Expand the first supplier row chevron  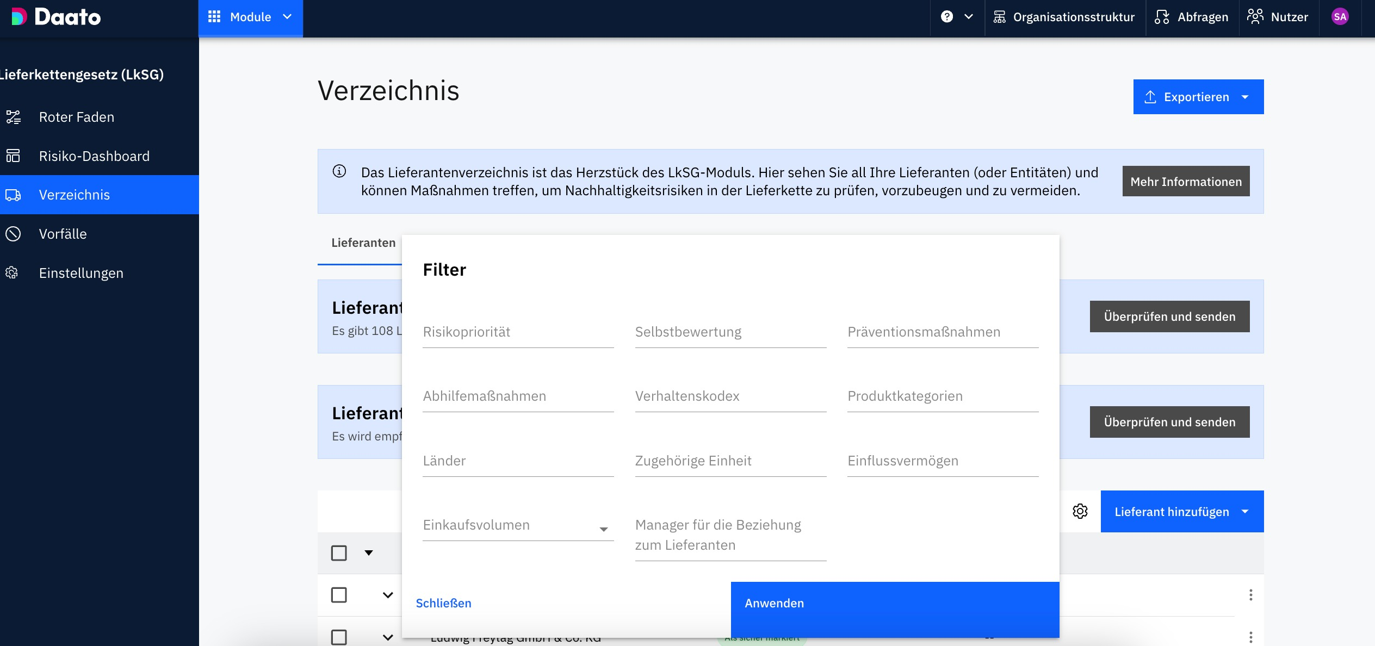point(388,595)
